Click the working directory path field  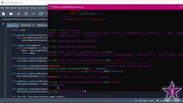24,19
